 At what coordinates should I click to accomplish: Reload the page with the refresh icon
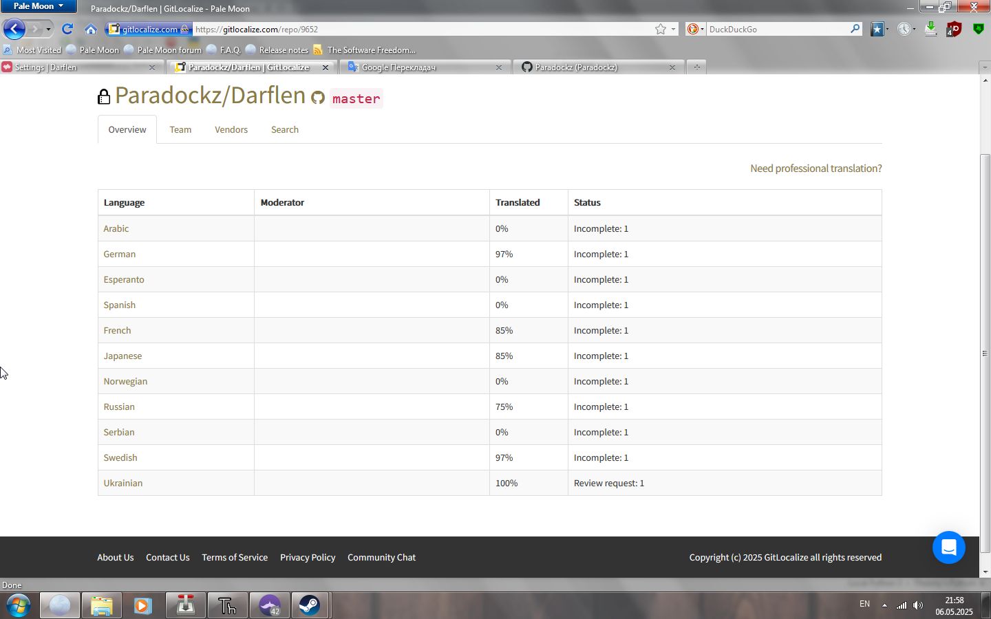(x=67, y=29)
